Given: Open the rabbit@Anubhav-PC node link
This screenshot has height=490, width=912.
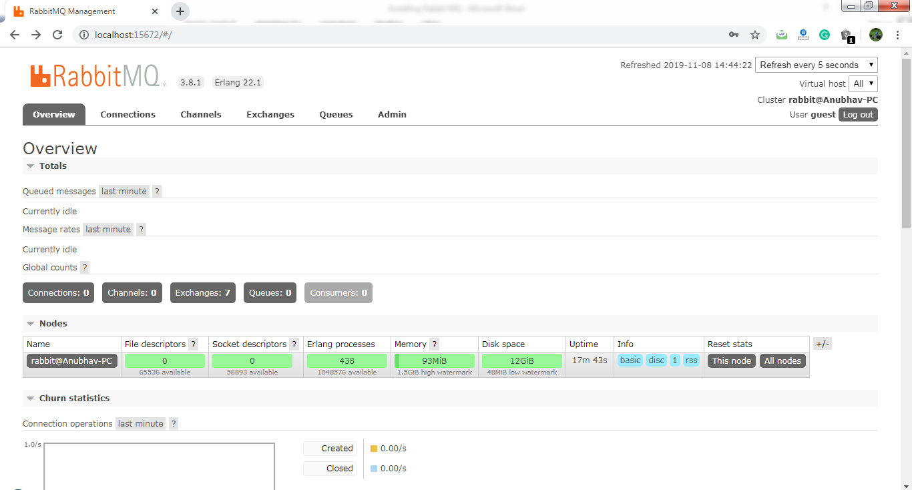Looking at the screenshot, I should (72, 361).
